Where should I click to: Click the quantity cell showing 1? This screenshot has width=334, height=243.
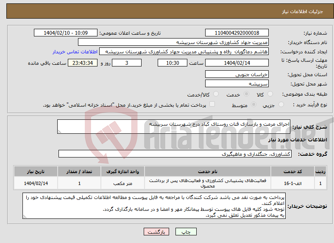tap(79, 183)
